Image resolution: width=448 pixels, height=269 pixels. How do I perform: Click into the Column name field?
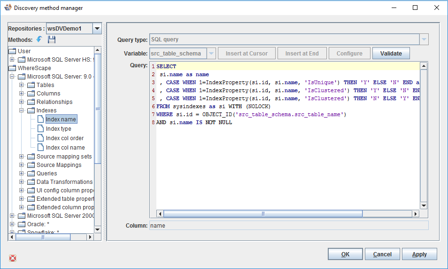tap(288, 225)
